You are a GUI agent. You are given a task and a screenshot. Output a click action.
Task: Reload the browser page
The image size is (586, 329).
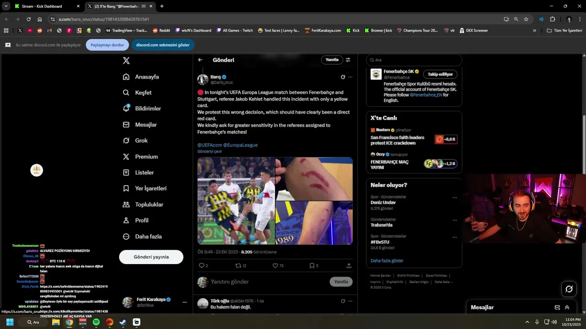pyautogui.click(x=28, y=19)
